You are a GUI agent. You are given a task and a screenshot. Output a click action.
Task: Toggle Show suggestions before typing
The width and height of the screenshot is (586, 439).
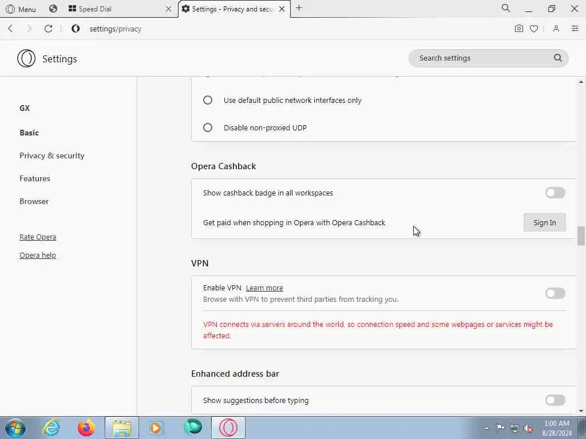(555, 401)
